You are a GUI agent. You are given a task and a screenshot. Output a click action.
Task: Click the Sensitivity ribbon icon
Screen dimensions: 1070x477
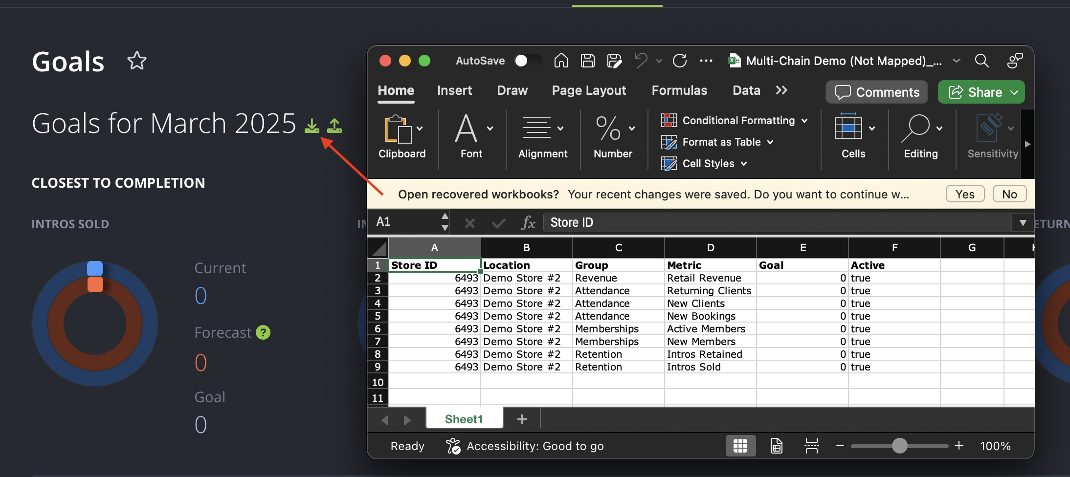(x=989, y=128)
